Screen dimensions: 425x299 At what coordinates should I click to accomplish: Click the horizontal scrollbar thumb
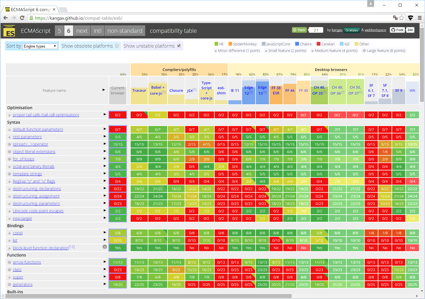[148, 296]
